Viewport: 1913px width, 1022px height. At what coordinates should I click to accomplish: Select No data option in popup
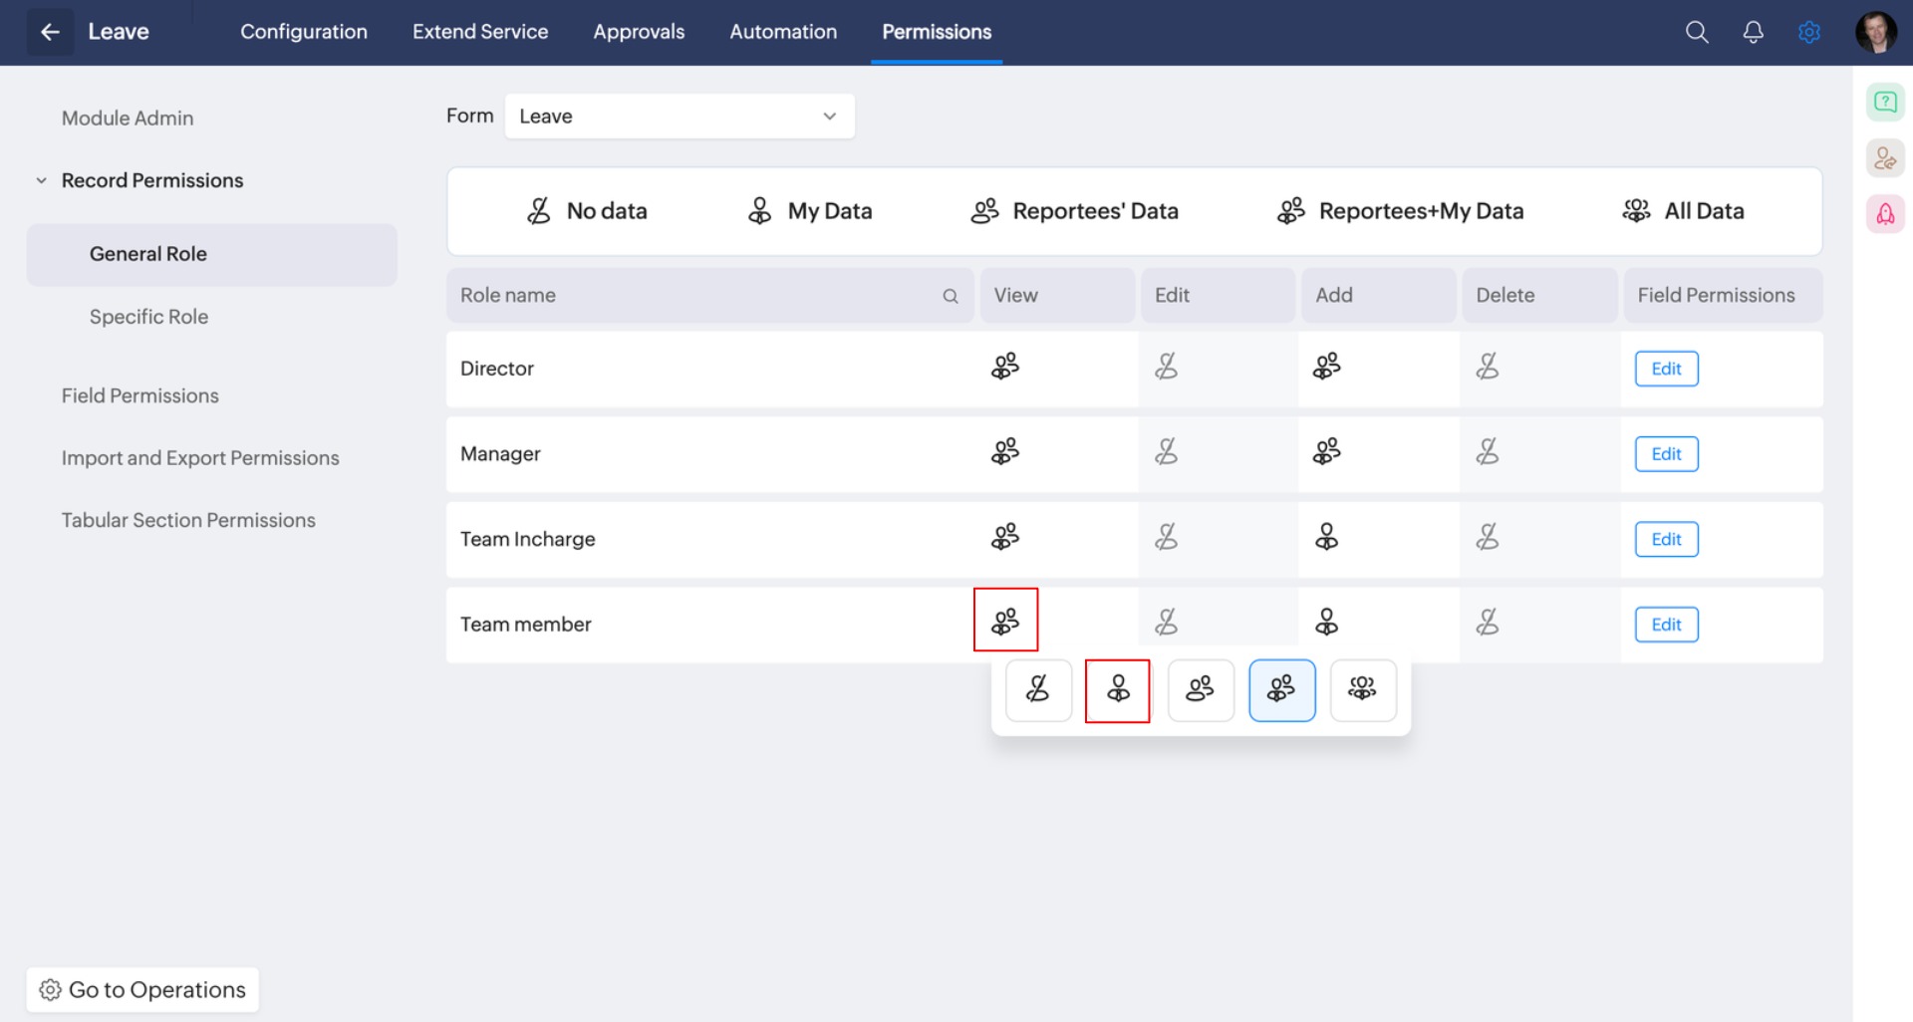pyautogui.click(x=1037, y=689)
